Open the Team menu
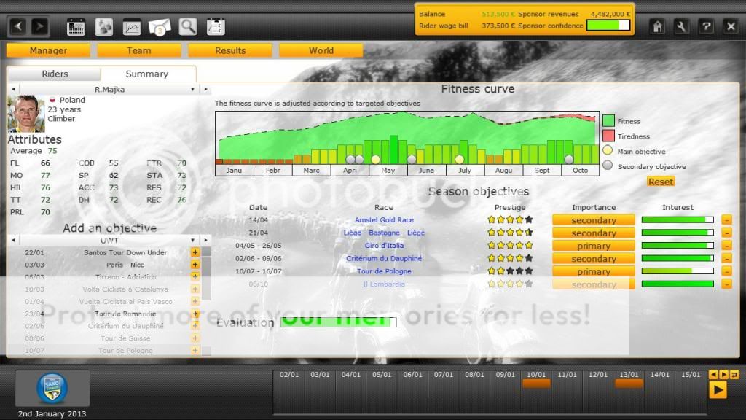The height and width of the screenshot is (420, 746). click(x=139, y=50)
